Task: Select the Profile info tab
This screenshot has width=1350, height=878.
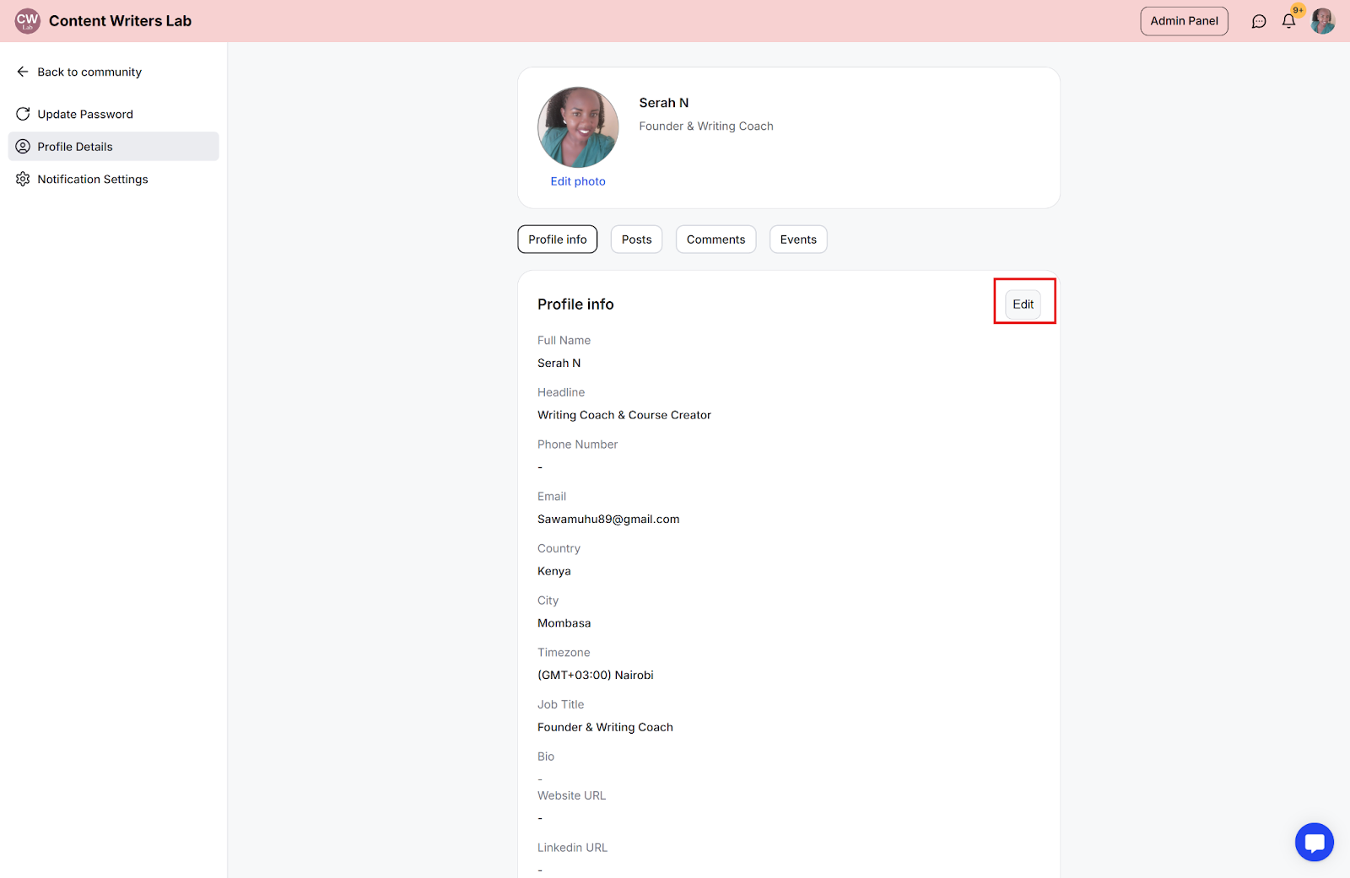Action: pos(558,240)
